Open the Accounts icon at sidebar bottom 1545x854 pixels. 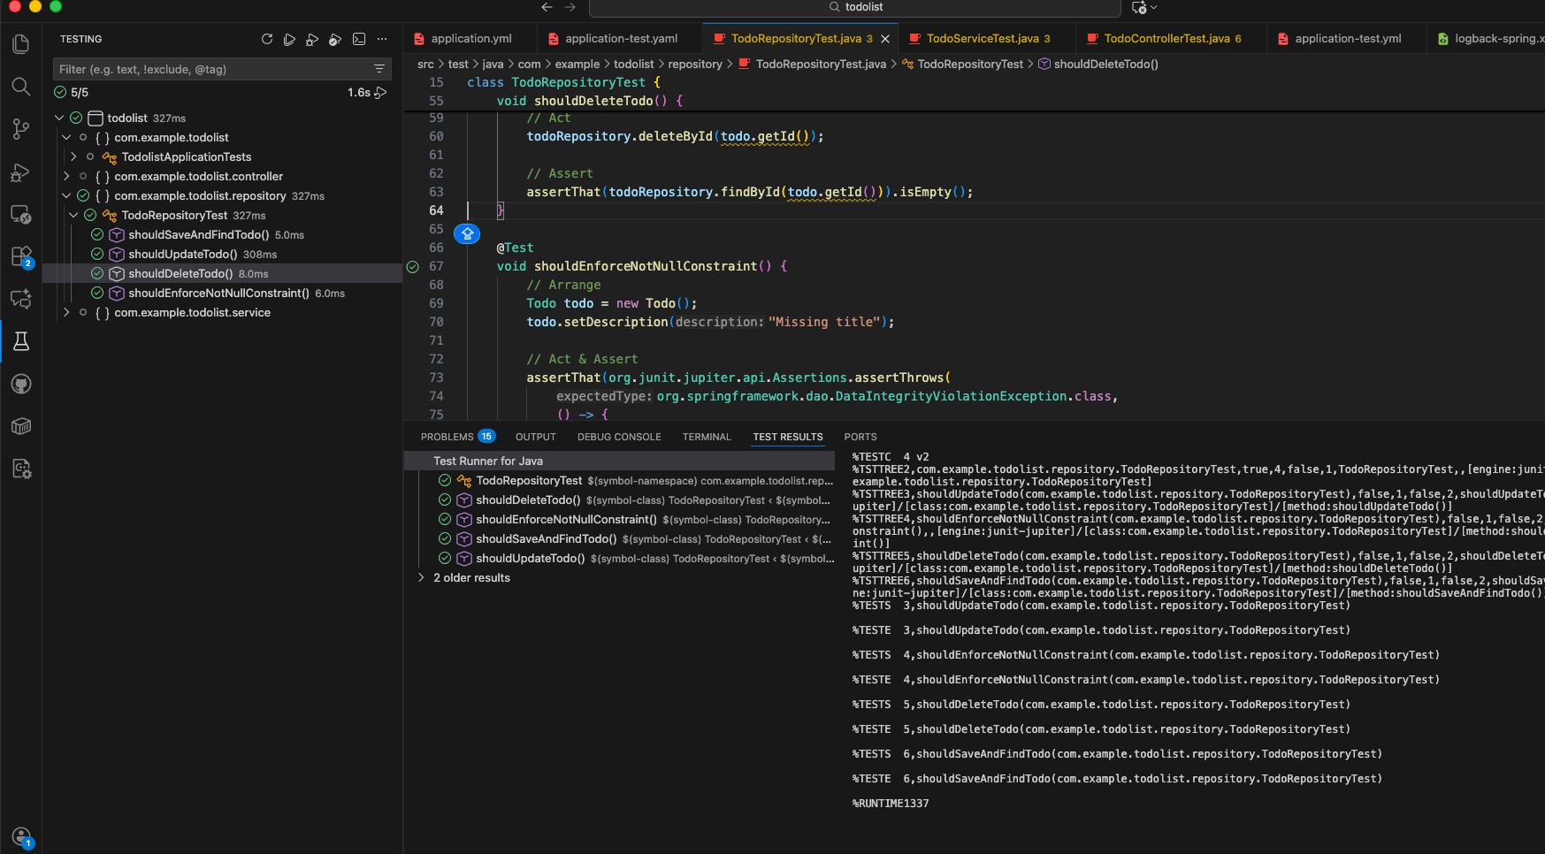click(x=21, y=836)
